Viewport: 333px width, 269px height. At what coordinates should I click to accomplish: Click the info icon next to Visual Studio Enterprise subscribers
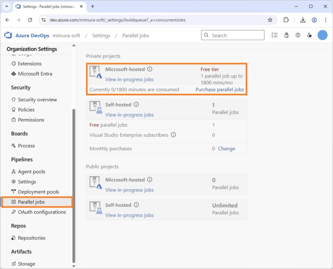point(173,135)
